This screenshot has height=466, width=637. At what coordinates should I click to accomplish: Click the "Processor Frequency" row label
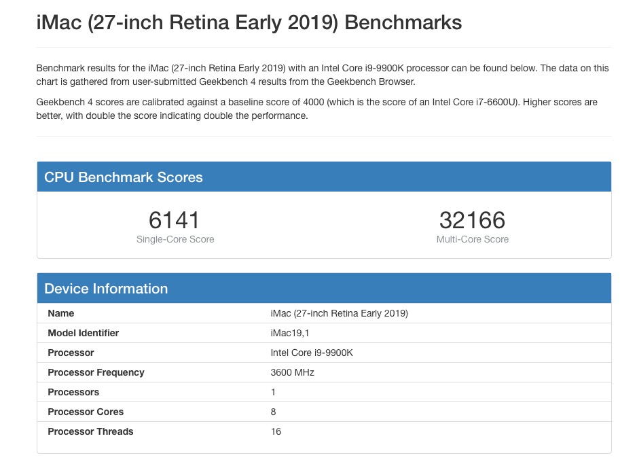point(96,372)
